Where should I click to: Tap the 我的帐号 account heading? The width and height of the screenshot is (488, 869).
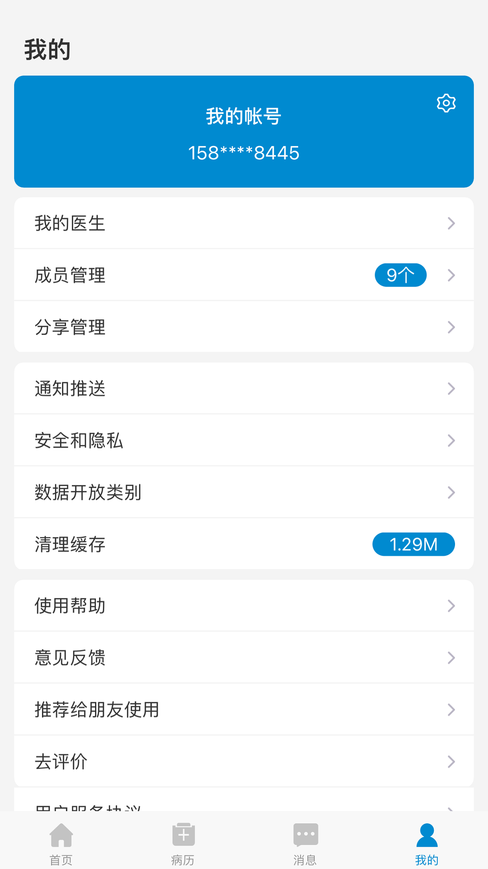pos(244,116)
